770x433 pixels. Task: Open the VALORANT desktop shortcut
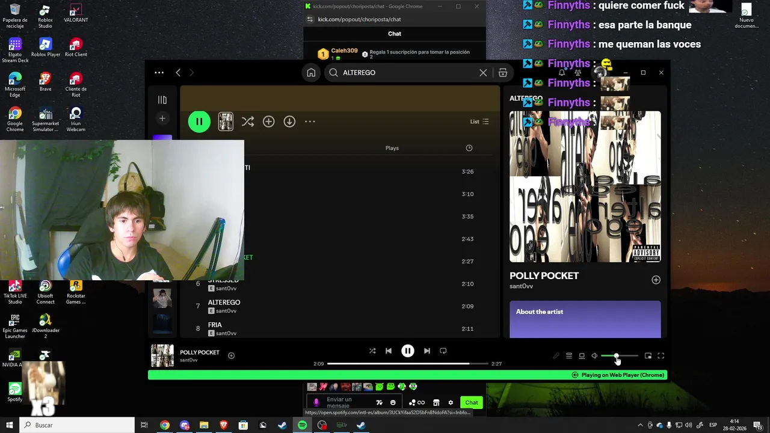(x=76, y=14)
